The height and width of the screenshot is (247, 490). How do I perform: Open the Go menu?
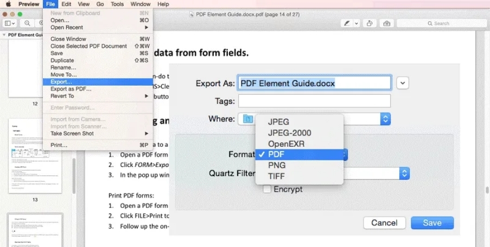pos(100,4)
